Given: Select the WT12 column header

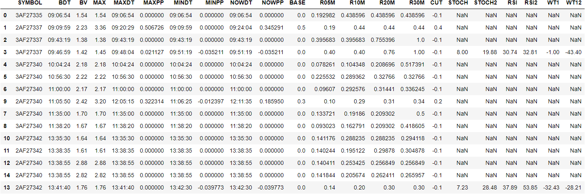Looking at the screenshot, I should pos(573,3).
